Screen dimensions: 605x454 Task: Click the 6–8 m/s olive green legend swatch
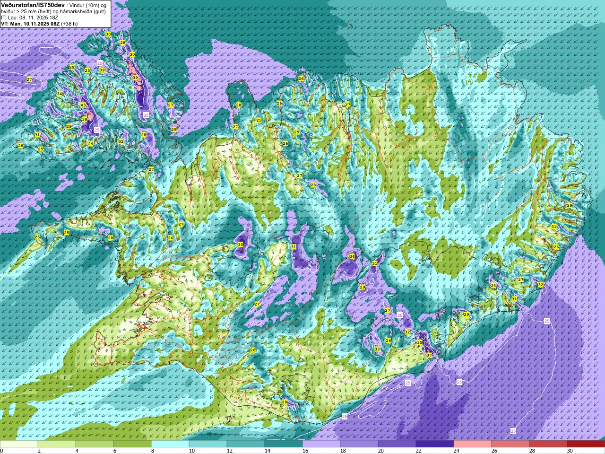[132, 444]
